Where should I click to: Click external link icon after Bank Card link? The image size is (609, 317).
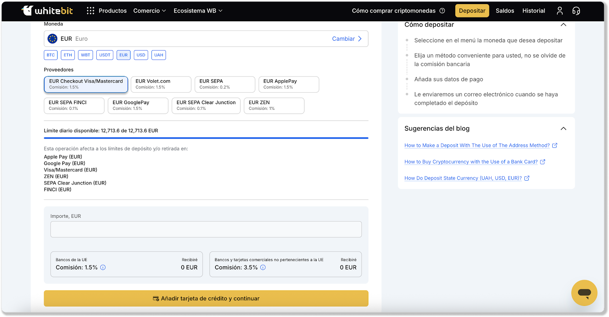543,162
